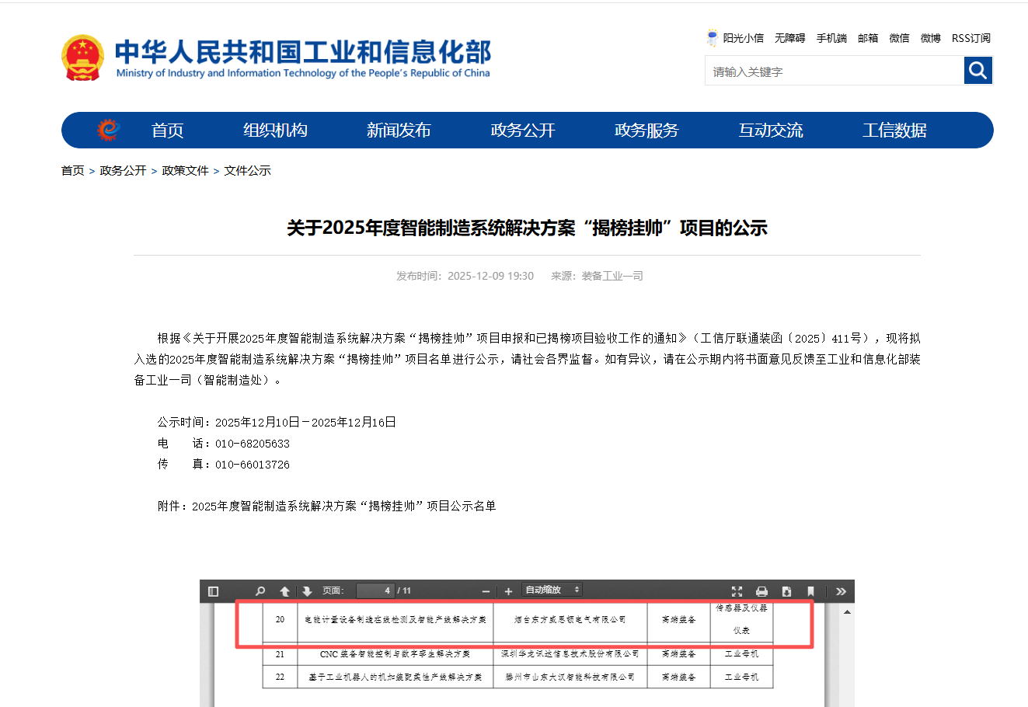Screen dimensions: 1028x707
Task: Click the PDF bookmark current view icon
Action: [x=810, y=591]
